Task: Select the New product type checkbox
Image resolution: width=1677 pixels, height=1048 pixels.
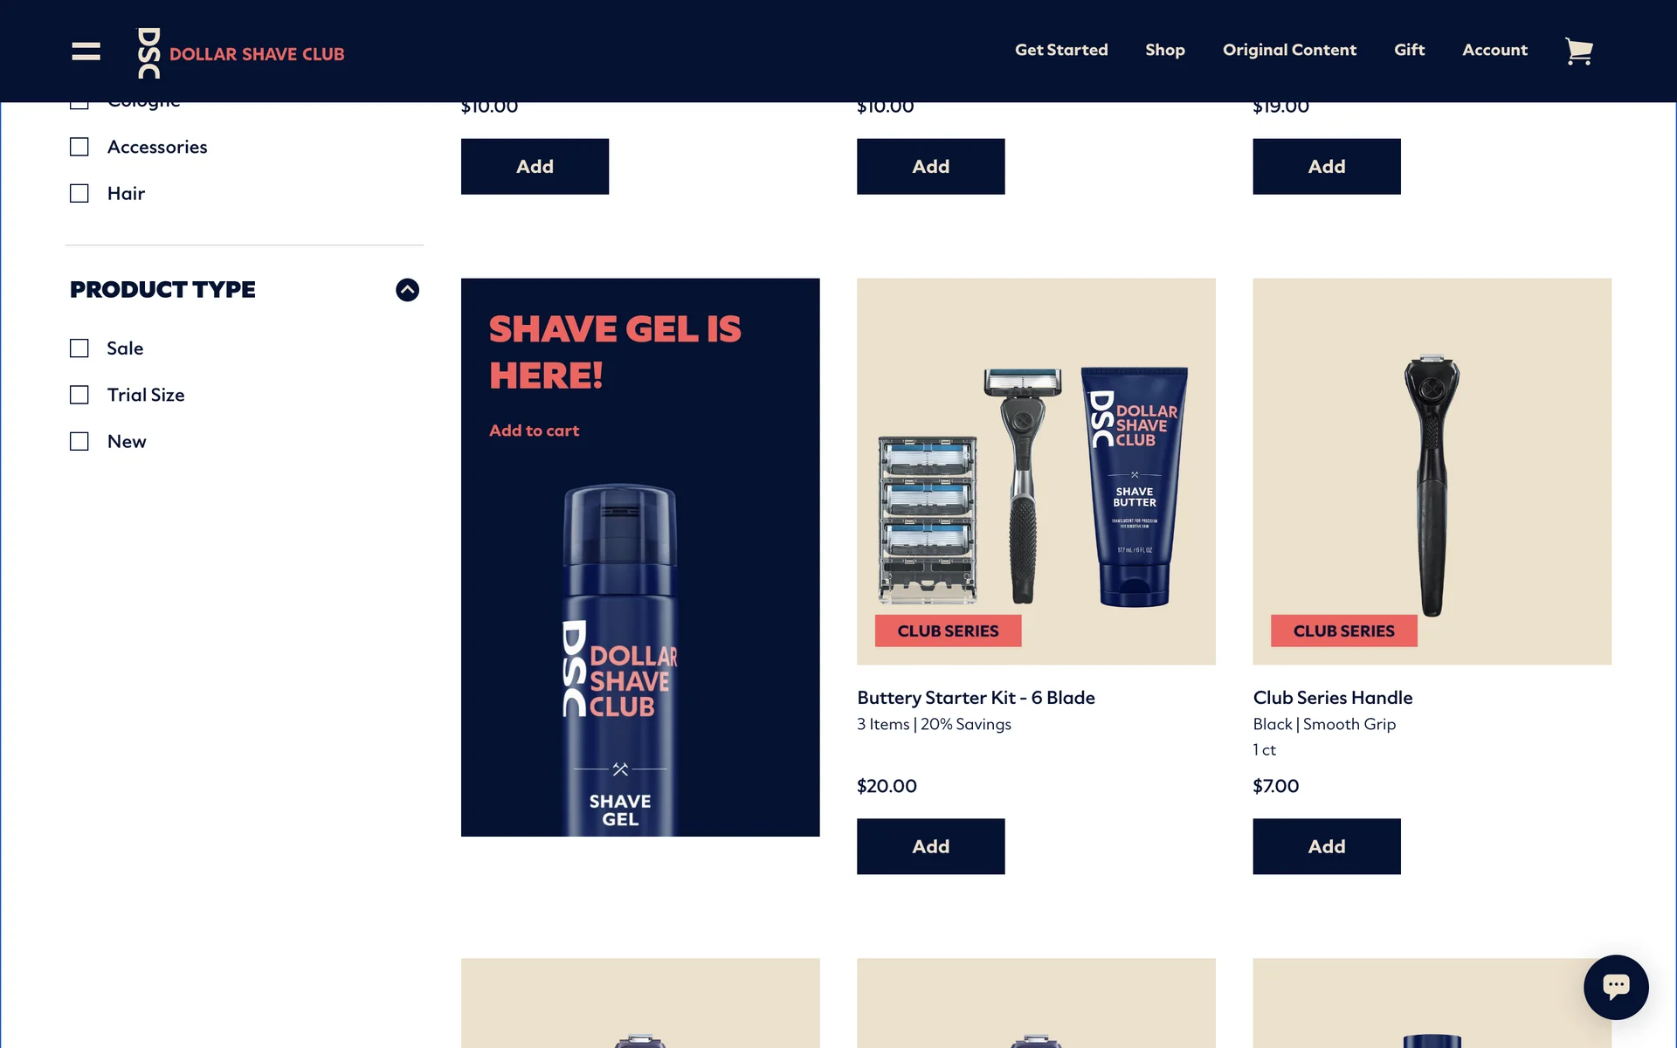Action: click(79, 441)
